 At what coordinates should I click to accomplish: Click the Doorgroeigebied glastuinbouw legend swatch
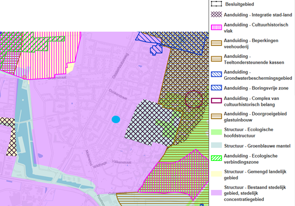click(217, 117)
